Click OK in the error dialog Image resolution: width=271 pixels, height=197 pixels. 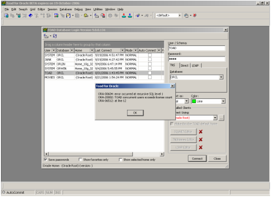pos(135,113)
